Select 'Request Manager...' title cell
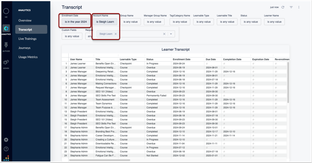 pyautogui.click(x=106, y=88)
